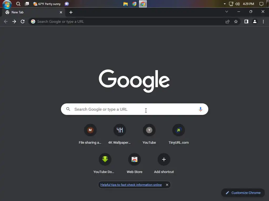
Task: Open Chrome three-dot menu
Action: 263,21
